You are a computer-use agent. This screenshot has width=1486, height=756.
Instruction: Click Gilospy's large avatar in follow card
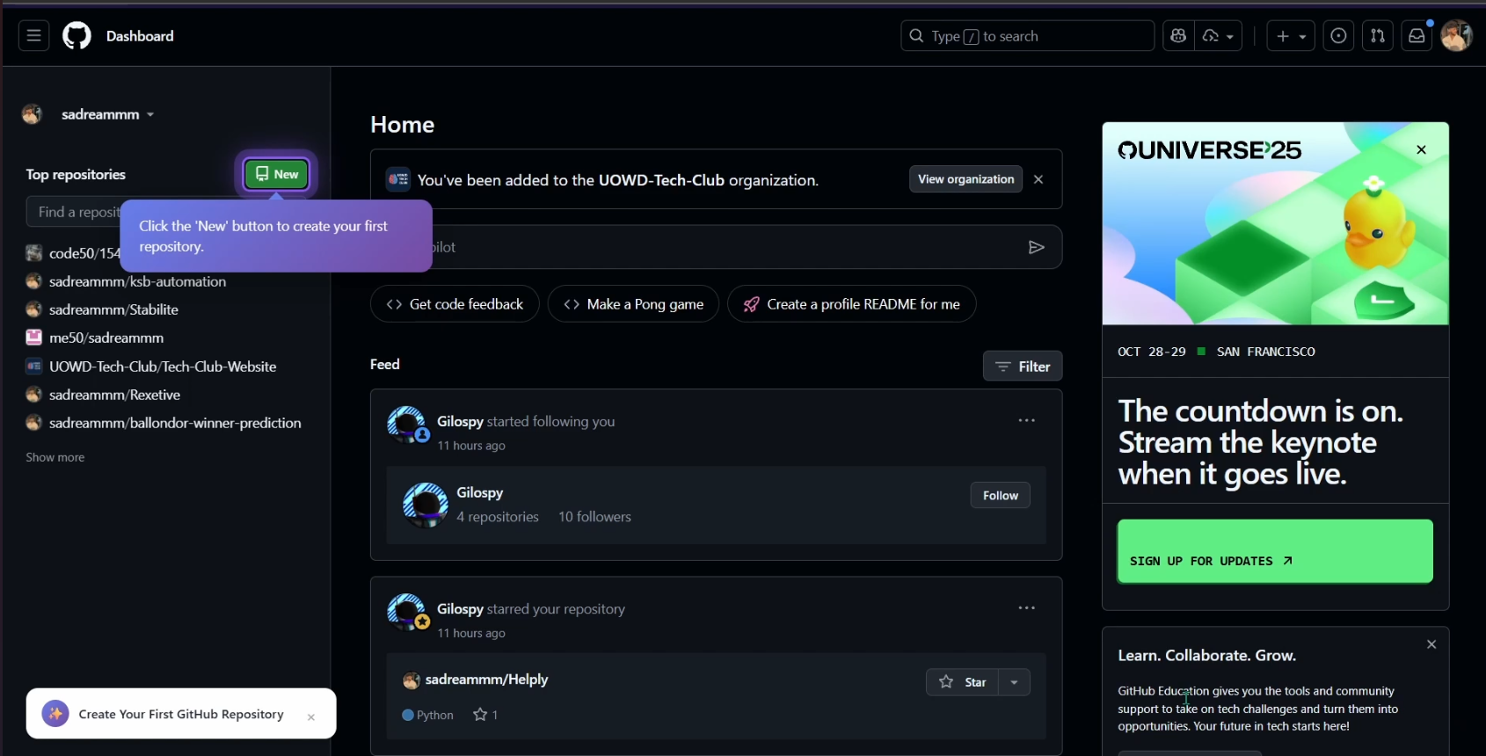(x=426, y=505)
